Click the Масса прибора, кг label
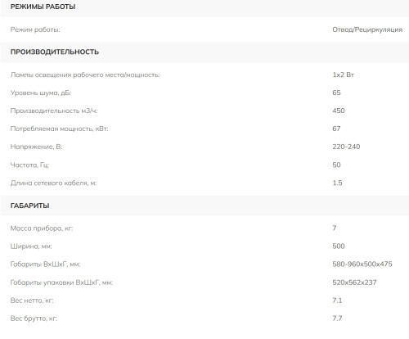The width and height of the screenshot is (409, 339). click(42, 228)
